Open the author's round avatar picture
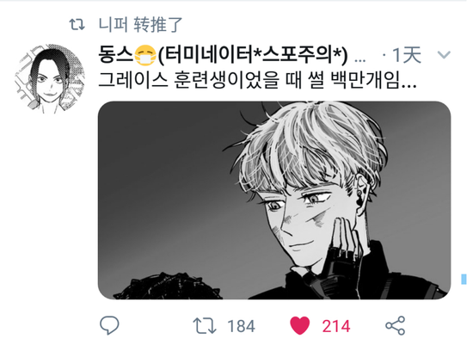 [50, 79]
